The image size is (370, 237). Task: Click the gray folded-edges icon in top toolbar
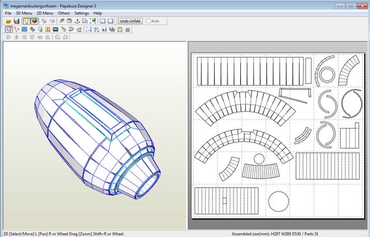tap(44, 21)
